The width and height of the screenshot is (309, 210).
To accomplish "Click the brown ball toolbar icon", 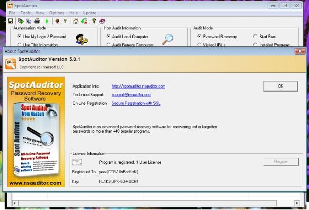I will 57,21.
